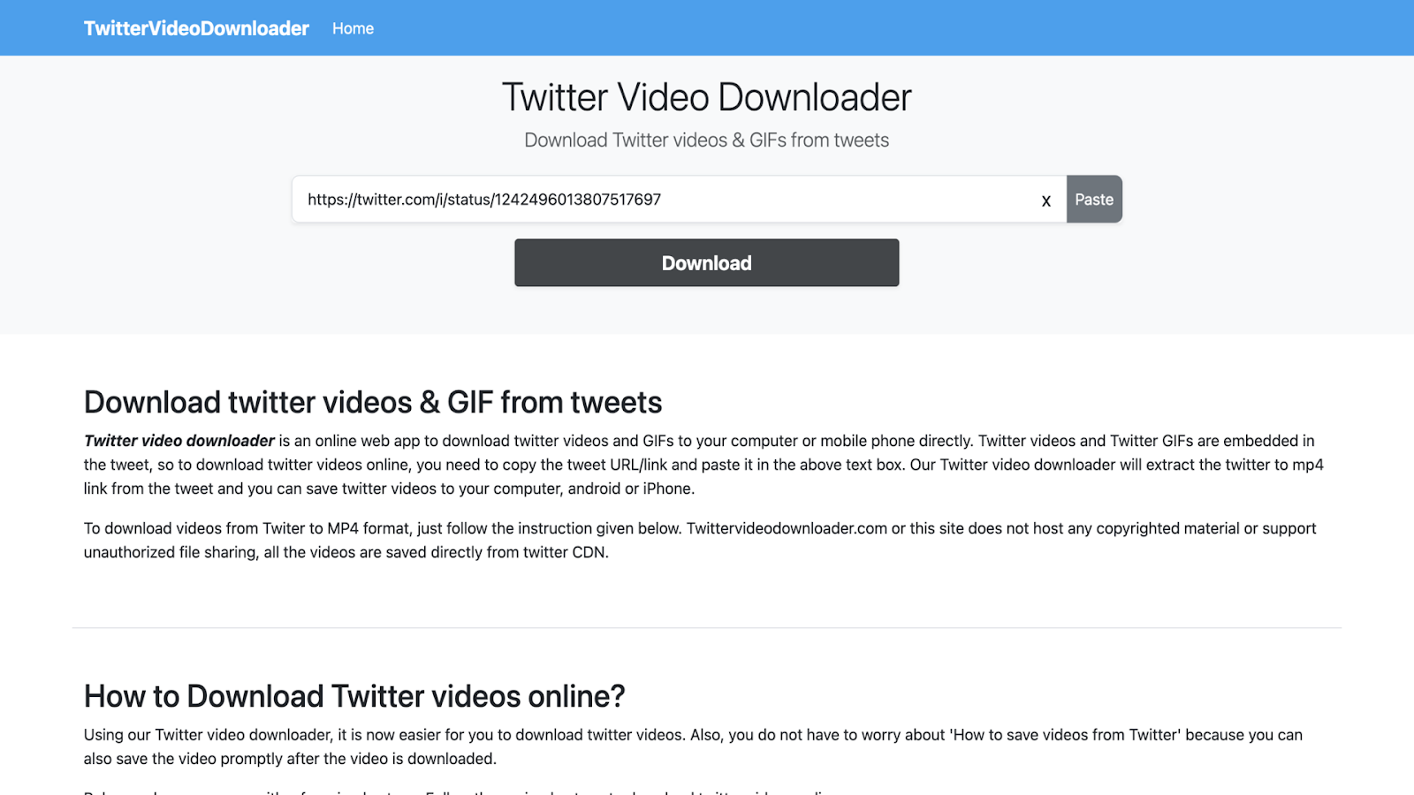Click the dark Download button

707,263
